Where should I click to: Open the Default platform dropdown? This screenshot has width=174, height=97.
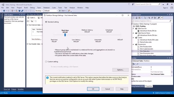[51, 11]
